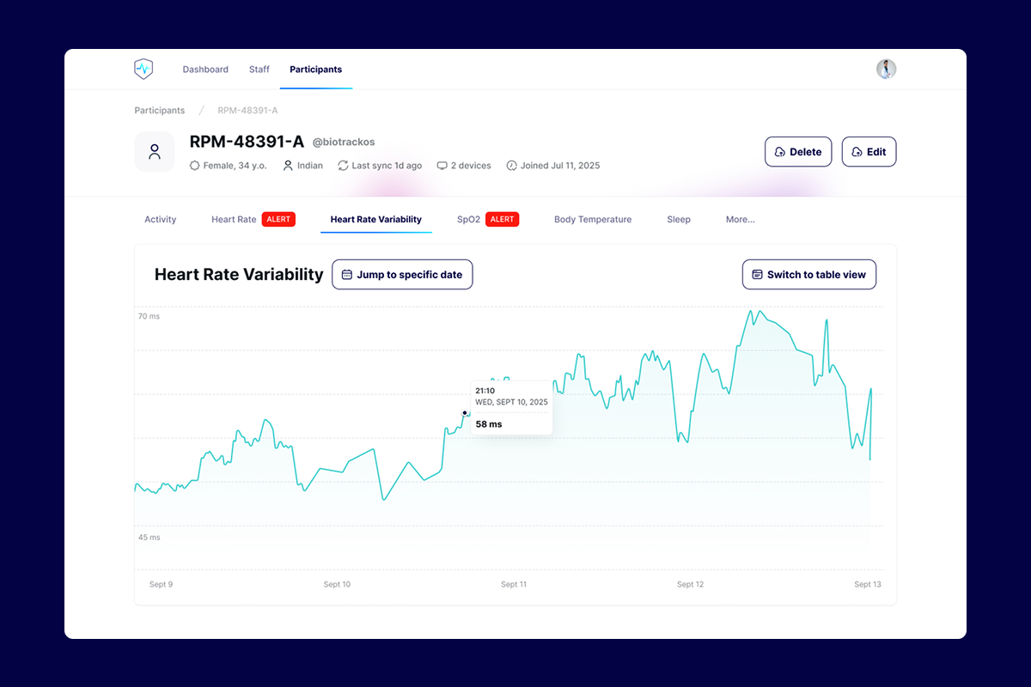The height and width of the screenshot is (687, 1031).
Task: Switch to table view
Action: [x=809, y=275]
